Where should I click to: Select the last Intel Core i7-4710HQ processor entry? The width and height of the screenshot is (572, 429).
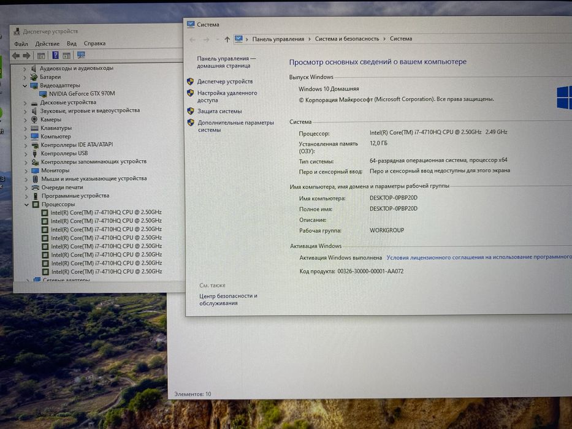[107, 271]
